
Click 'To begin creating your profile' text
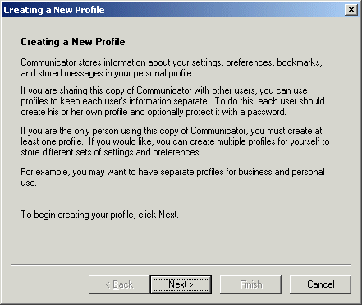point(99,215)
